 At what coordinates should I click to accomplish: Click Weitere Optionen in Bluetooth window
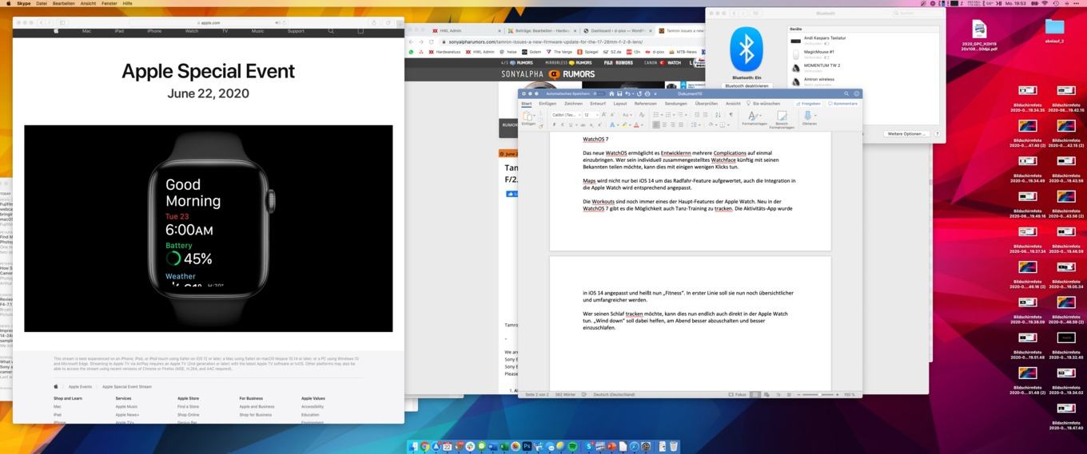point(907,133)
